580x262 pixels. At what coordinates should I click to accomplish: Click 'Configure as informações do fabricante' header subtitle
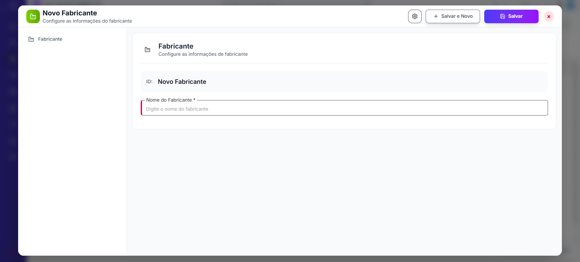point(87,21)
